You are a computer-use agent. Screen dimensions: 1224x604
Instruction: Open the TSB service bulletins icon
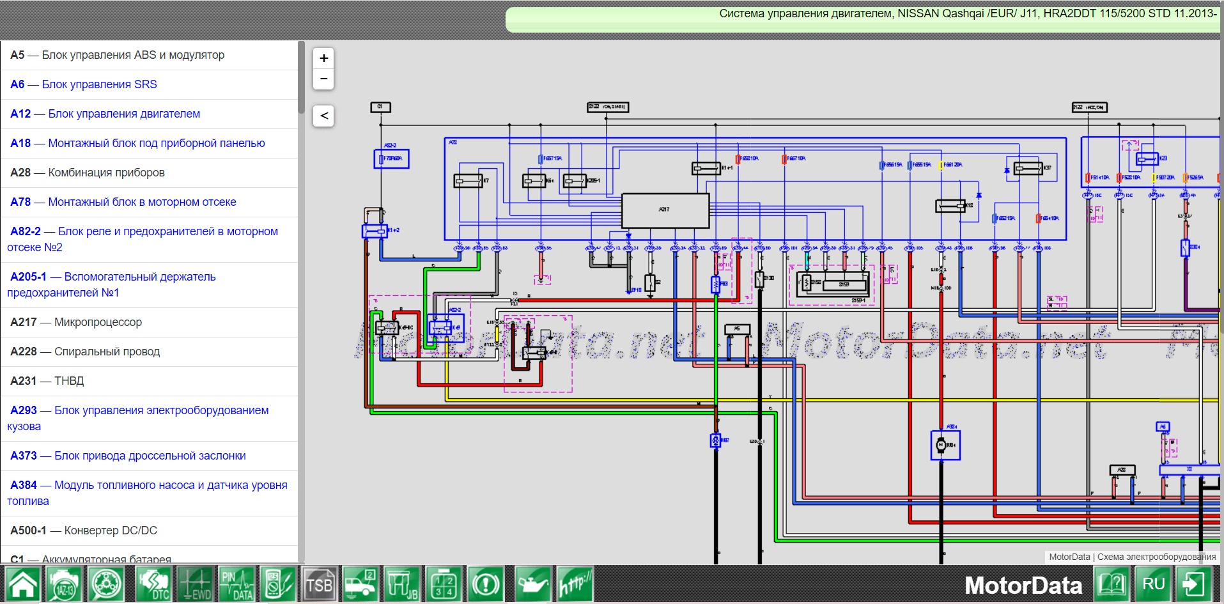319,584
